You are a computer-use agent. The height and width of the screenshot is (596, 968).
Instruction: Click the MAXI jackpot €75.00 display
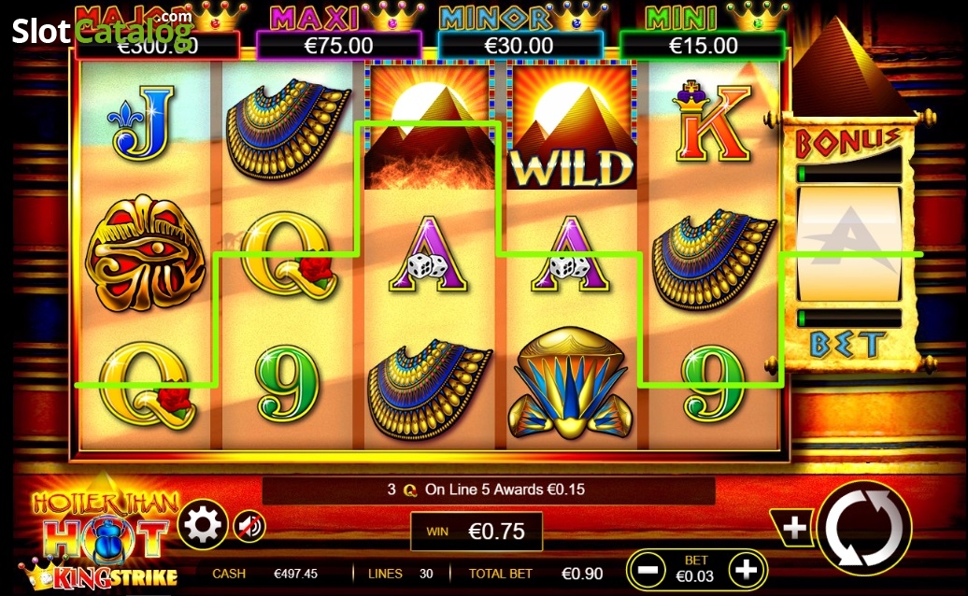click(339, 45)
